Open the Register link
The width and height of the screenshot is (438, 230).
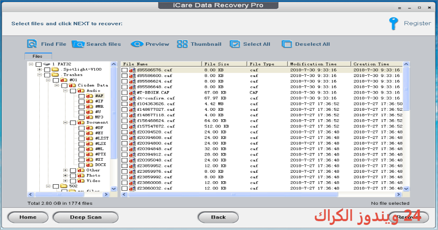point(417,24)
